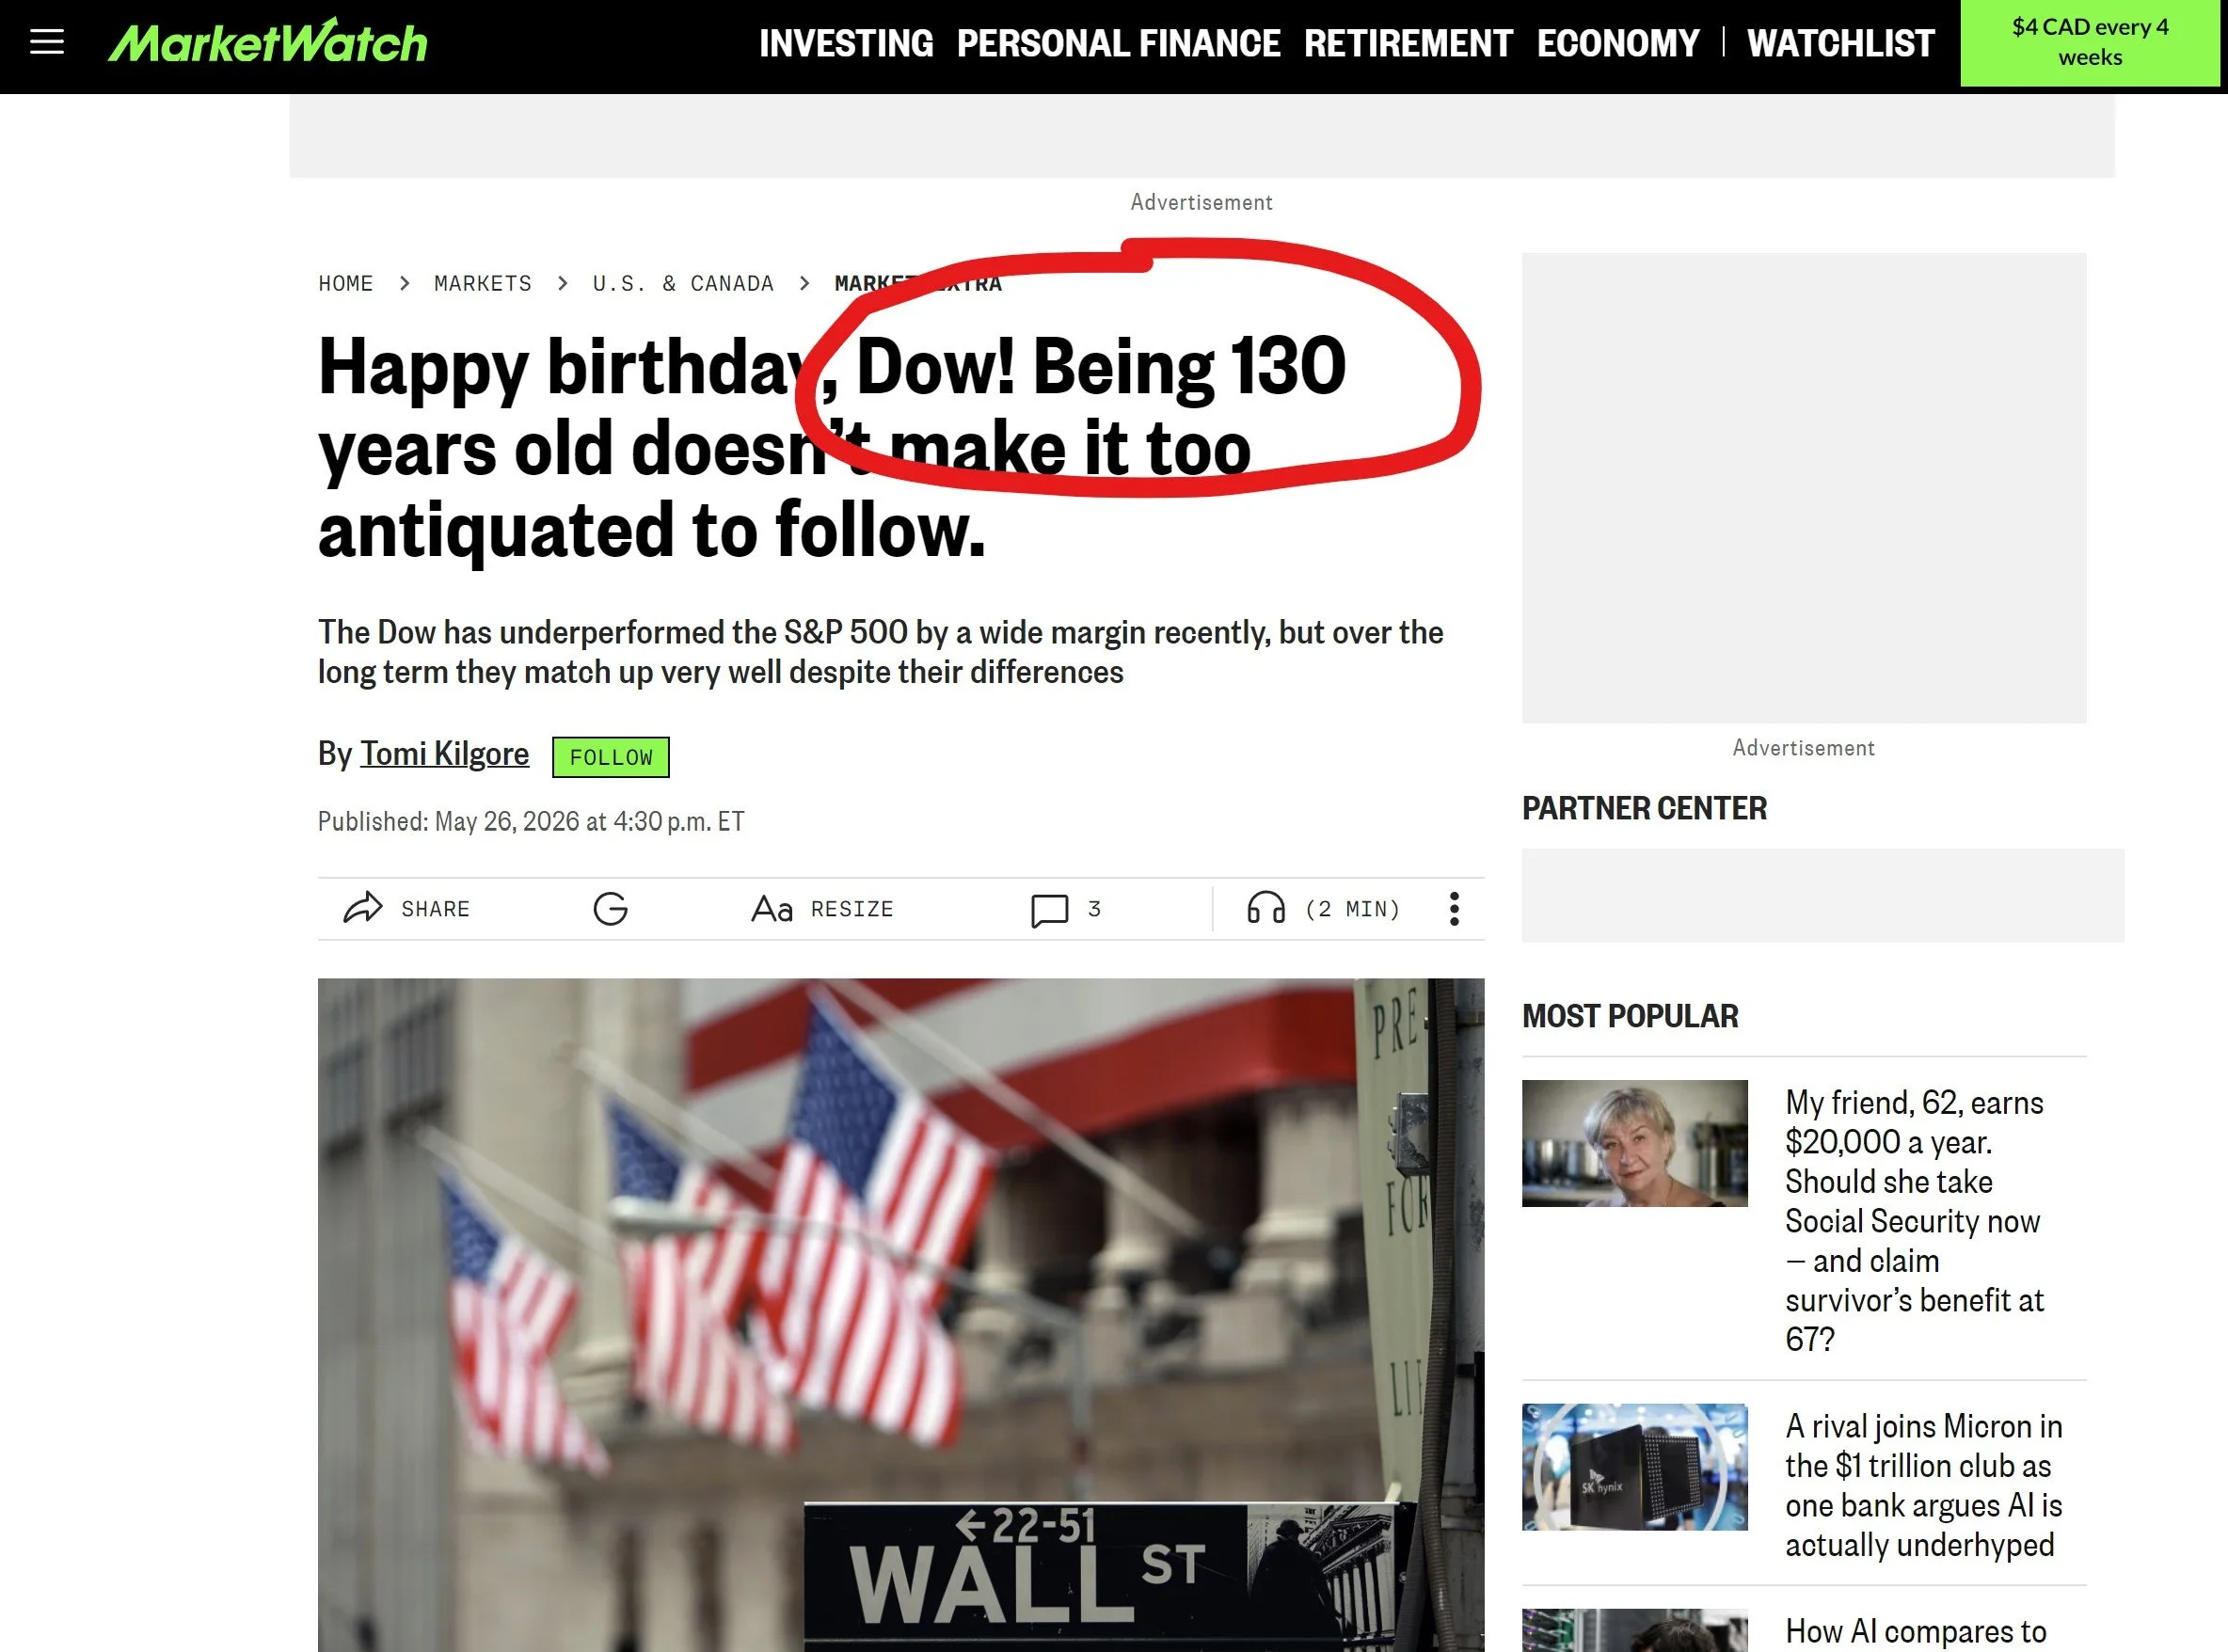
Task: Click the 'PARTNER CENTER' heading
Action: point(1644,808)
